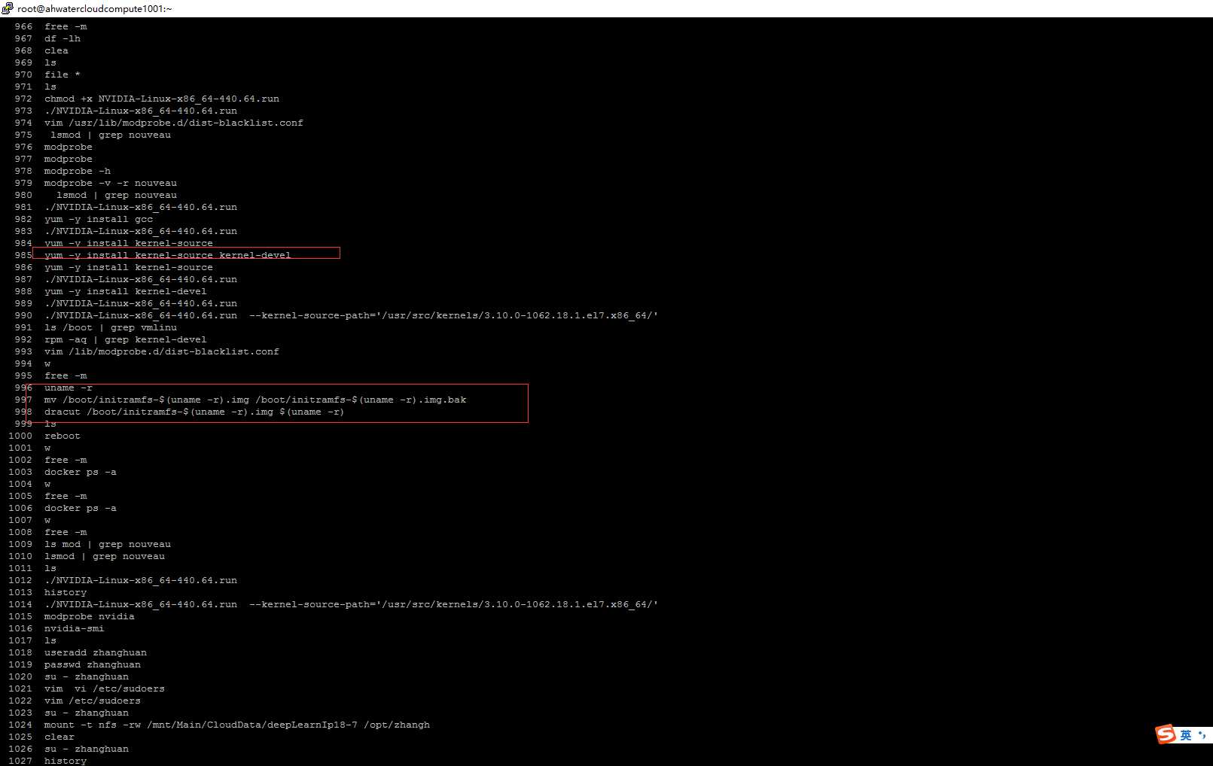
Task: Select the window title root@ahwatercloudcompute1001:~
Action: tap(95, 8)
